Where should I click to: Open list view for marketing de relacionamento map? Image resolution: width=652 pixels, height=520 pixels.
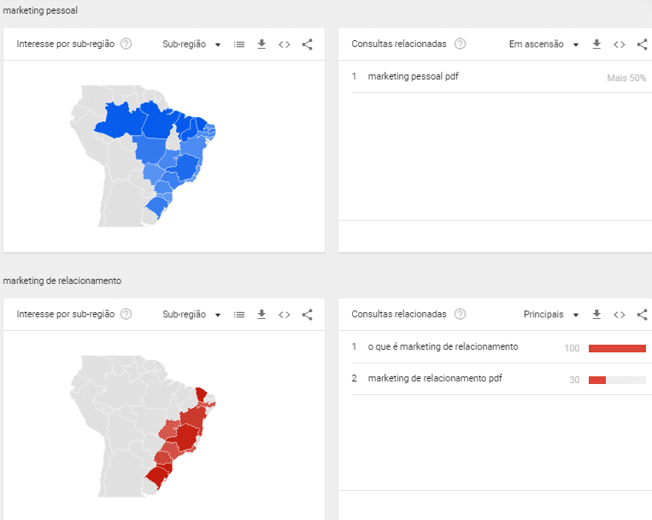[x=239, y=315]
